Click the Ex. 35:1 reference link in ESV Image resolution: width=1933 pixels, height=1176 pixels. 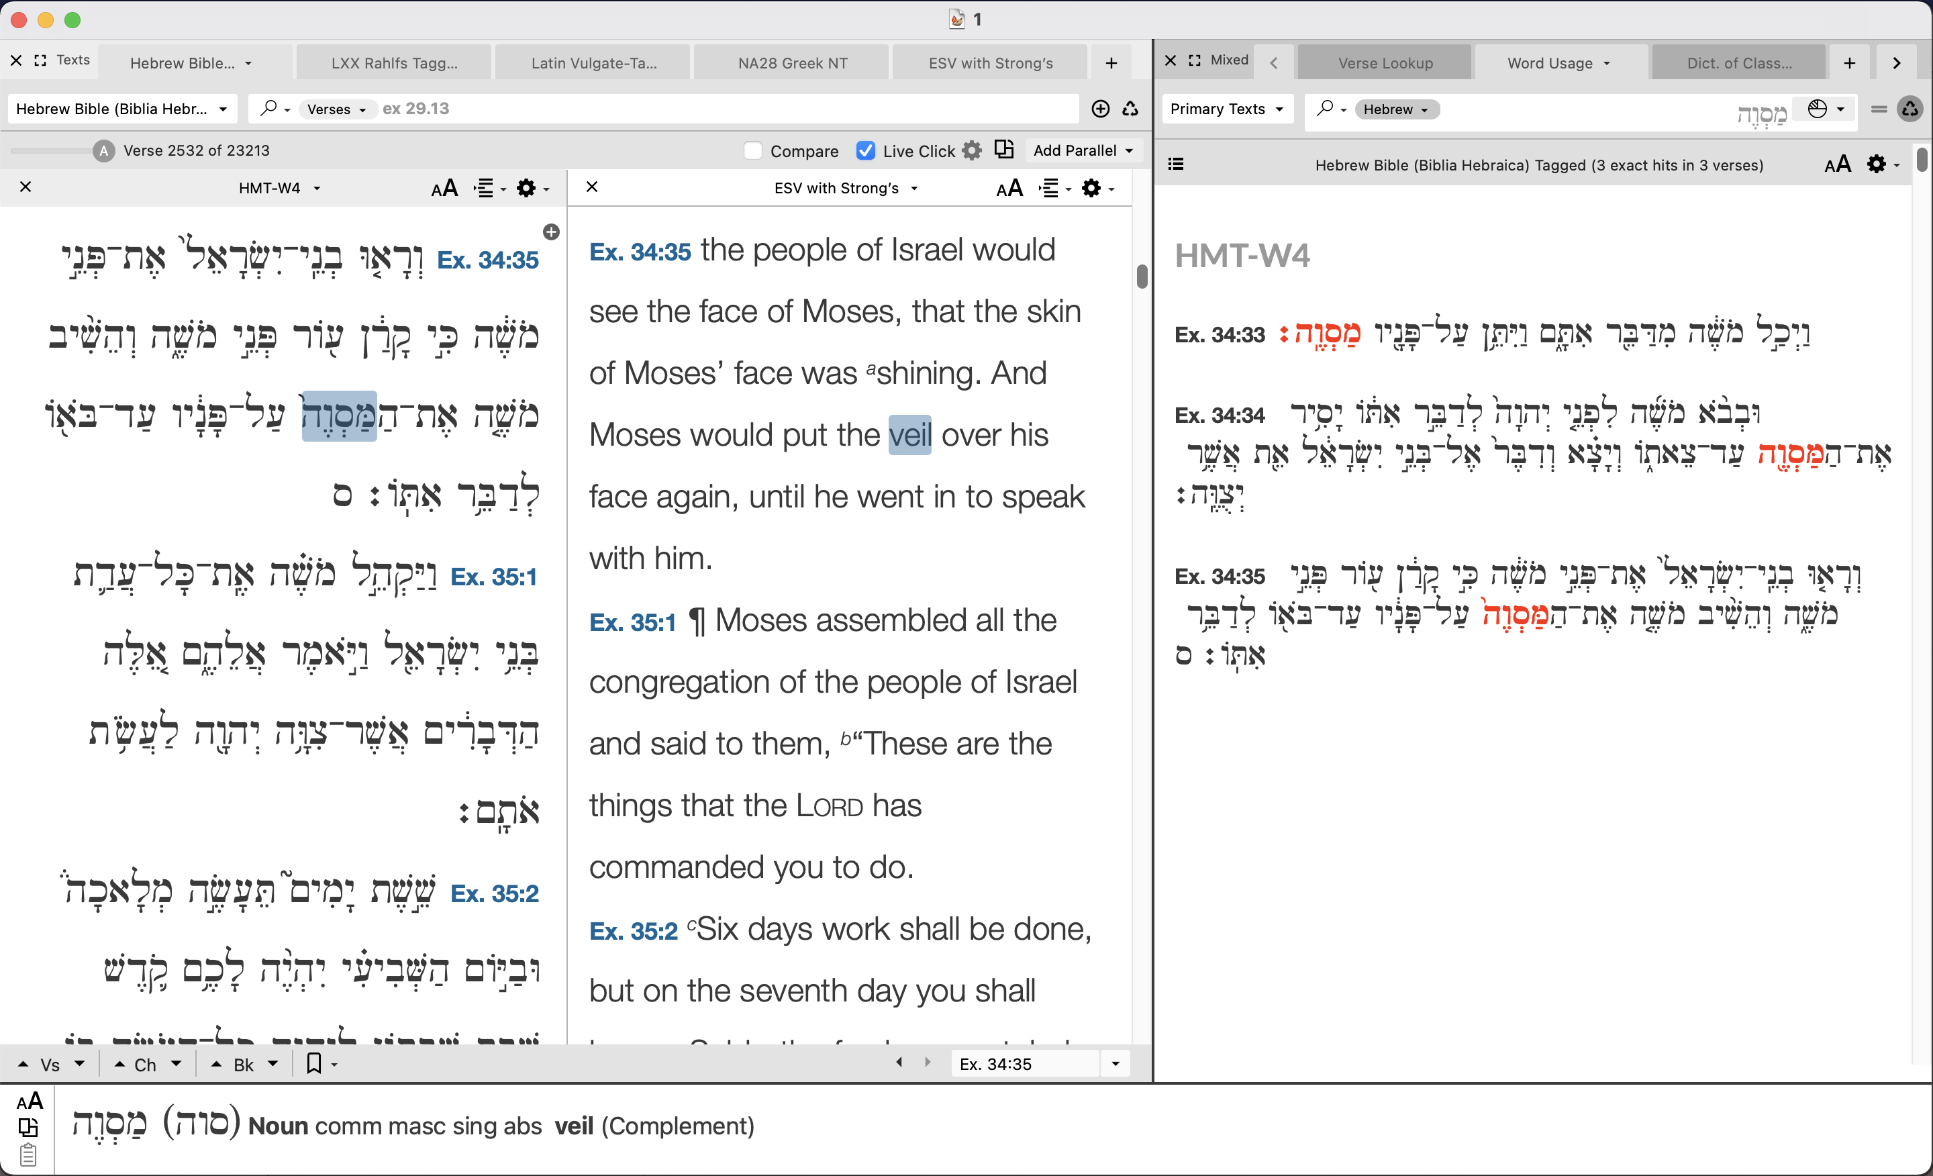click(x=632, y=622)
